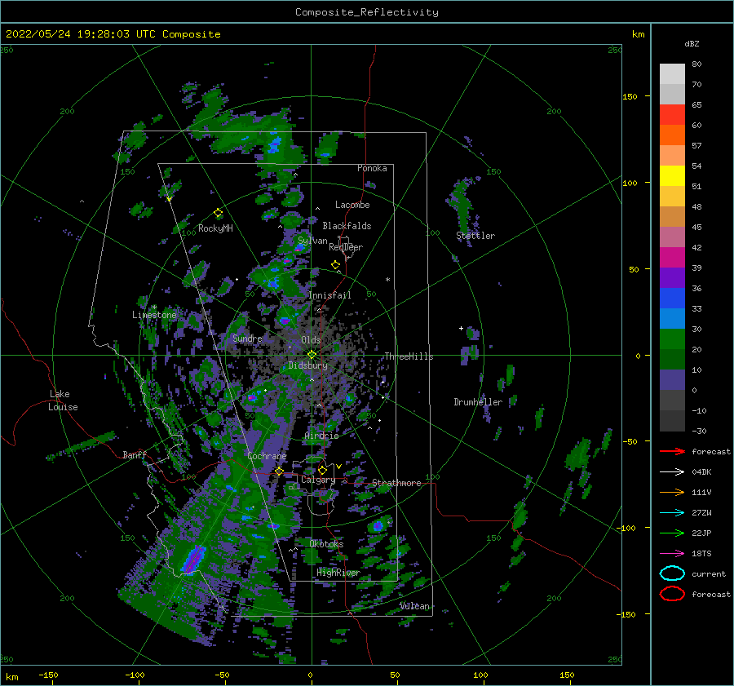Click the white 04DK arrow icon
Screen dimensions: 734x686
pyautogui.click(x=672, y=471)
